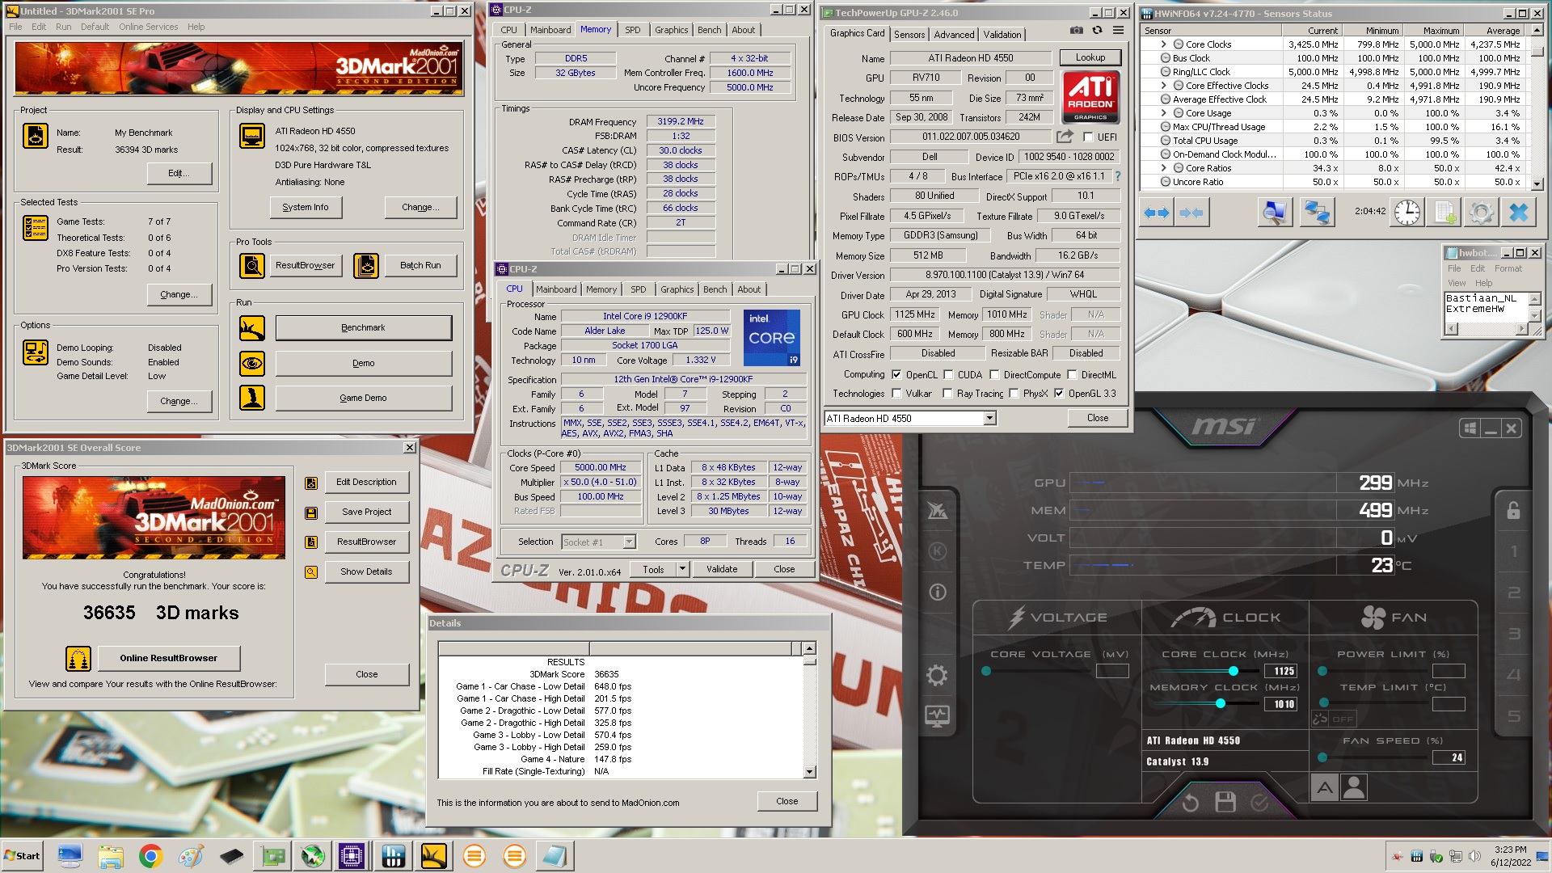Viewport: 1552px width, 873px height.
Task: Click Online ResultBrowser button
Action: pyautogui.click(x=169, y=658)
